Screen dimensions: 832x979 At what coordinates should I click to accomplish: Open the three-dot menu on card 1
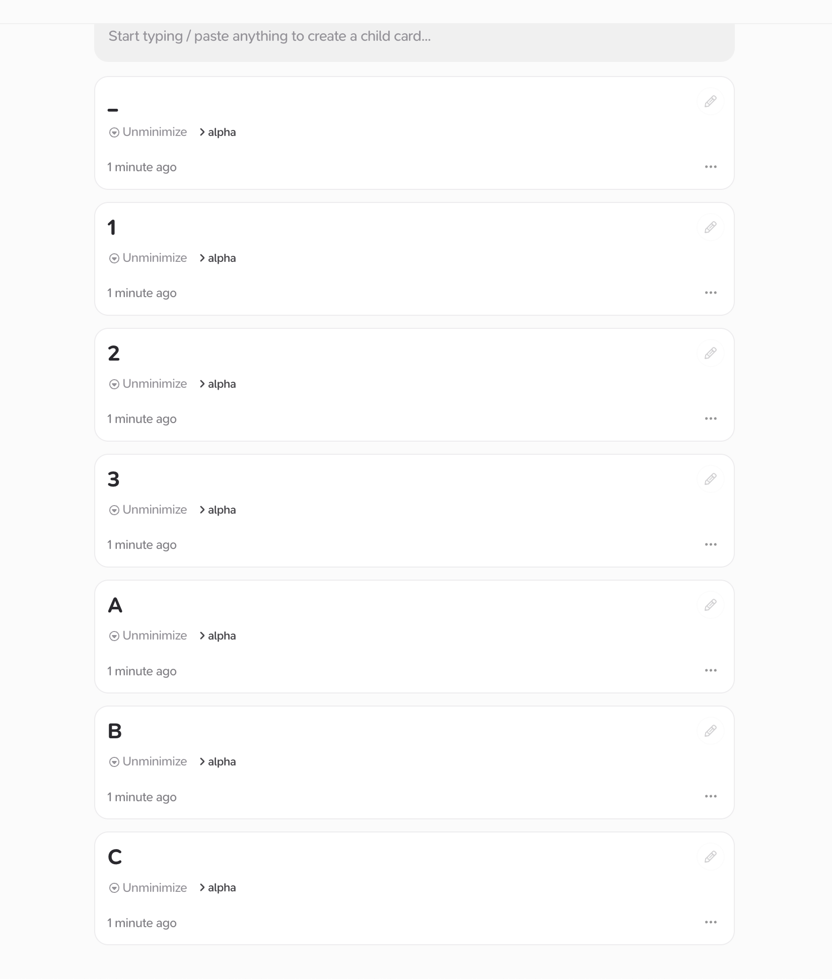[711, 293]
